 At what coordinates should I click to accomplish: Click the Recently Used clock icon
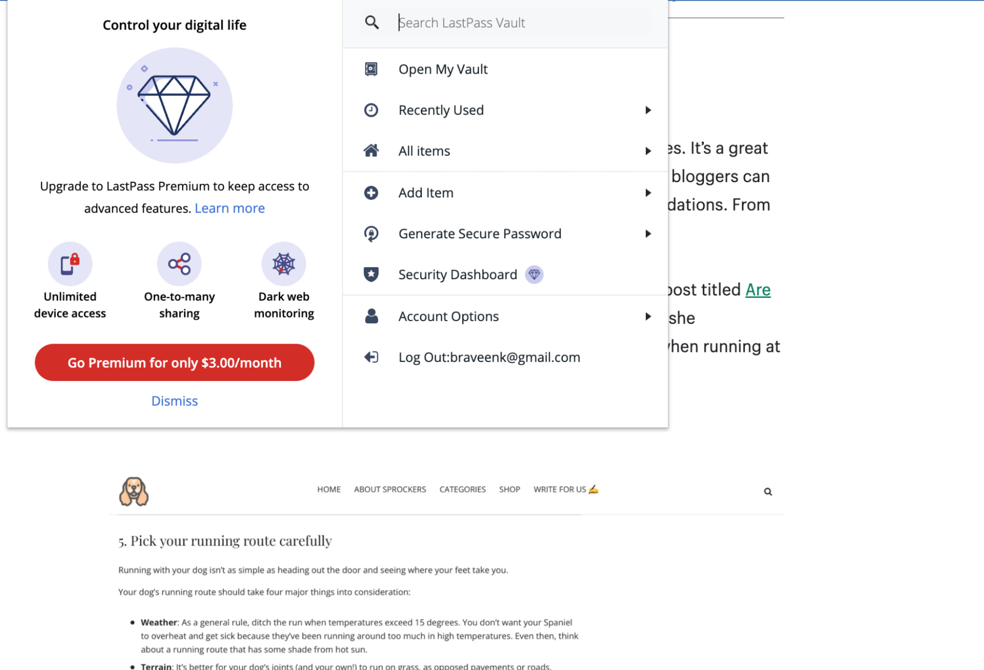point(371,110)
